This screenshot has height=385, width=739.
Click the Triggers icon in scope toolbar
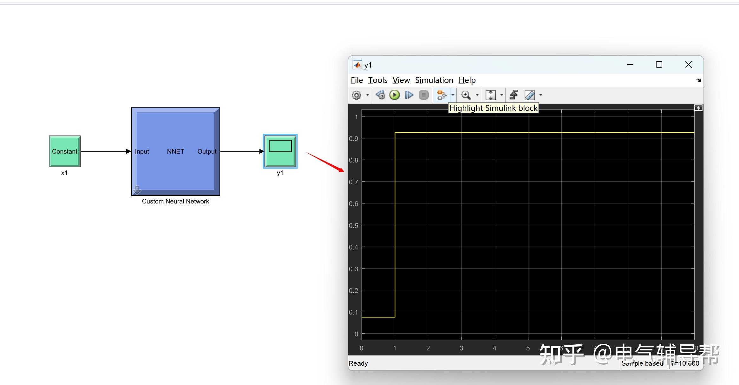point(514,95)
